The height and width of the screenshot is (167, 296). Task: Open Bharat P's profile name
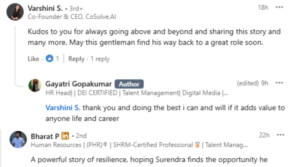(x=45, y=136)
